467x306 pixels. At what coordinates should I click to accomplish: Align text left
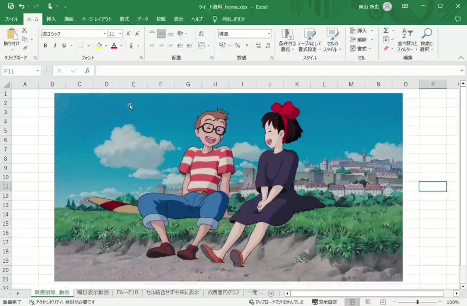tap(152, 45)
